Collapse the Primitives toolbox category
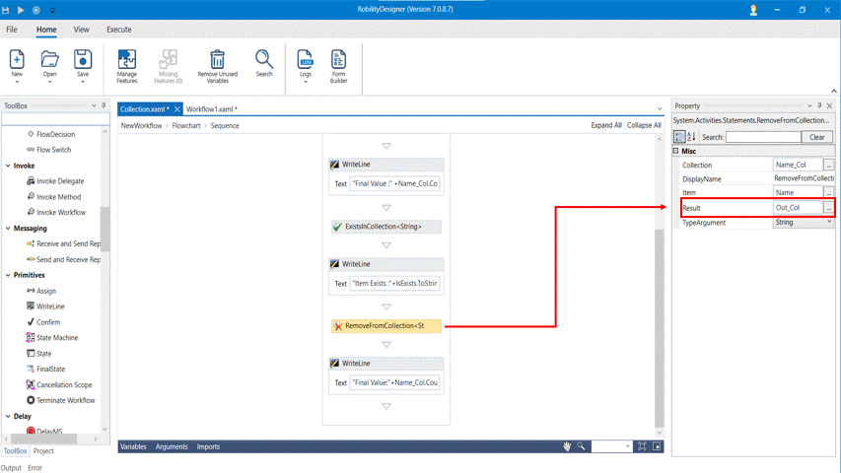 [x=9, y=275]
